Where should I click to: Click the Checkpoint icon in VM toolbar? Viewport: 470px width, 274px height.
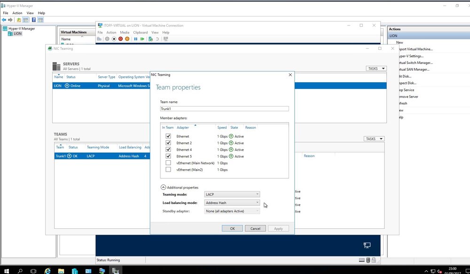[x=150, y=39]
